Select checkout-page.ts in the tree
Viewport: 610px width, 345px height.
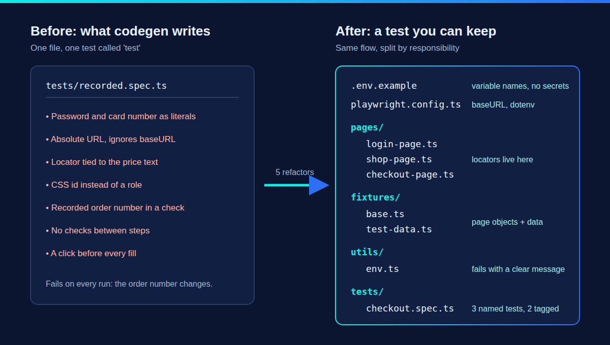coord(410,175)
